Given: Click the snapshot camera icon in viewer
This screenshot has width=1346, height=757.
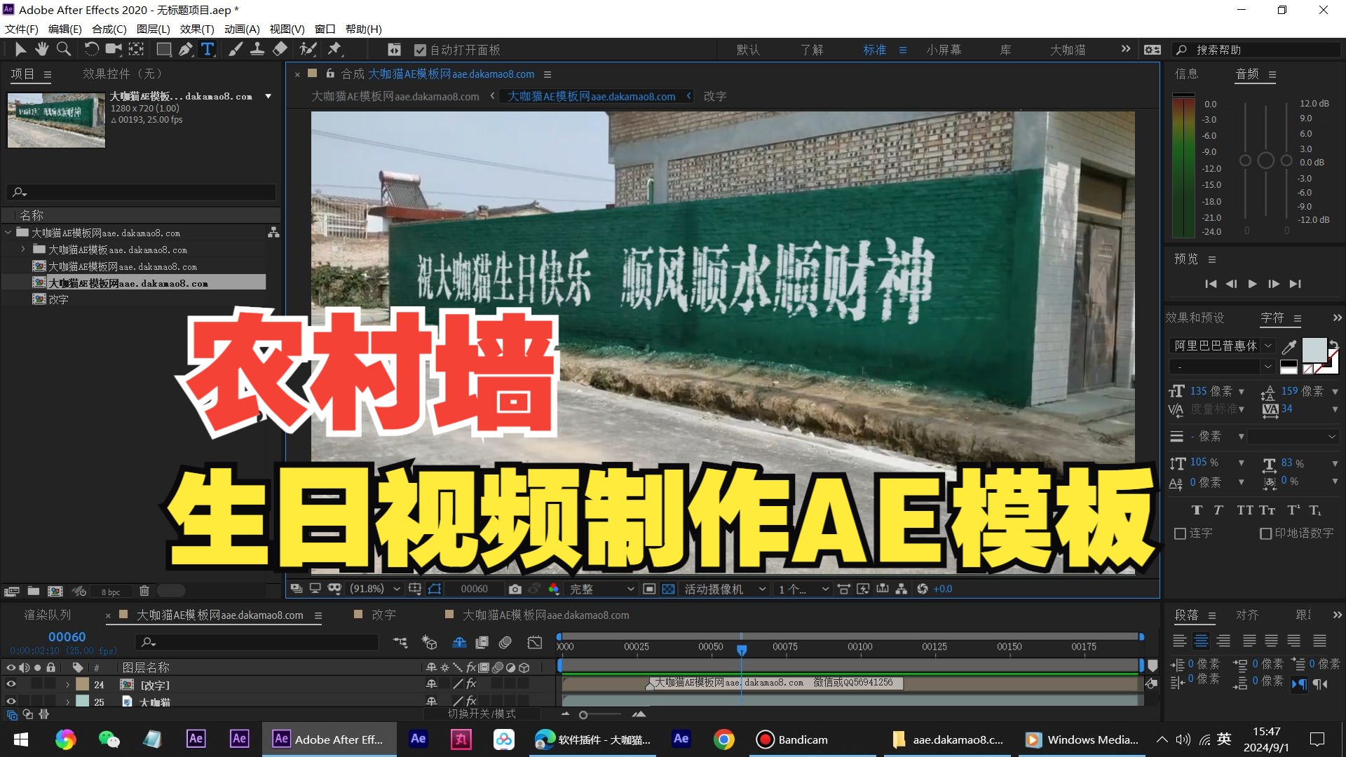Looking at the screenshot, I should tap(515, 589).
